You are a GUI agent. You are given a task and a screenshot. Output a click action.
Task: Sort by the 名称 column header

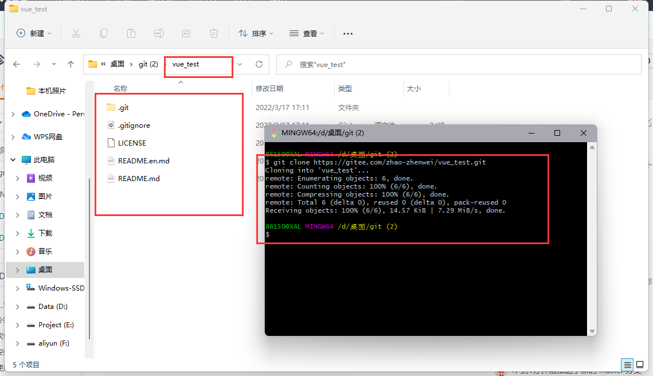click(x=120, y=89)
